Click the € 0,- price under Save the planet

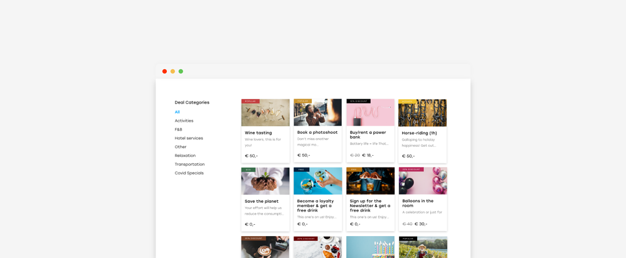click(250, 225)
